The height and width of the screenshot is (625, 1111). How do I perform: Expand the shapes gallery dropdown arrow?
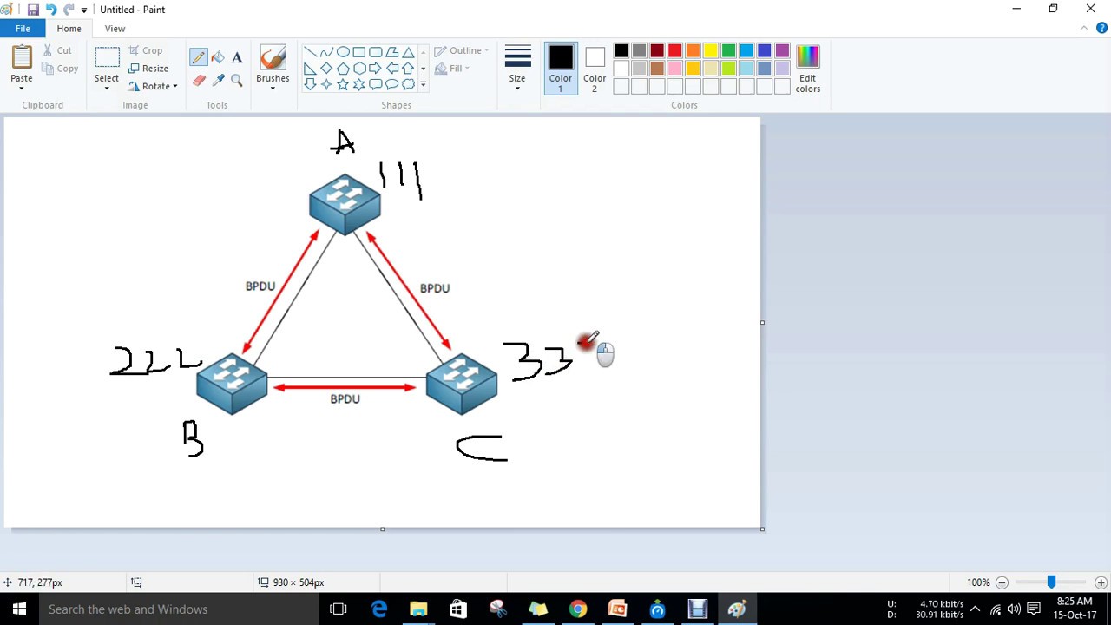tap(423, 84)
